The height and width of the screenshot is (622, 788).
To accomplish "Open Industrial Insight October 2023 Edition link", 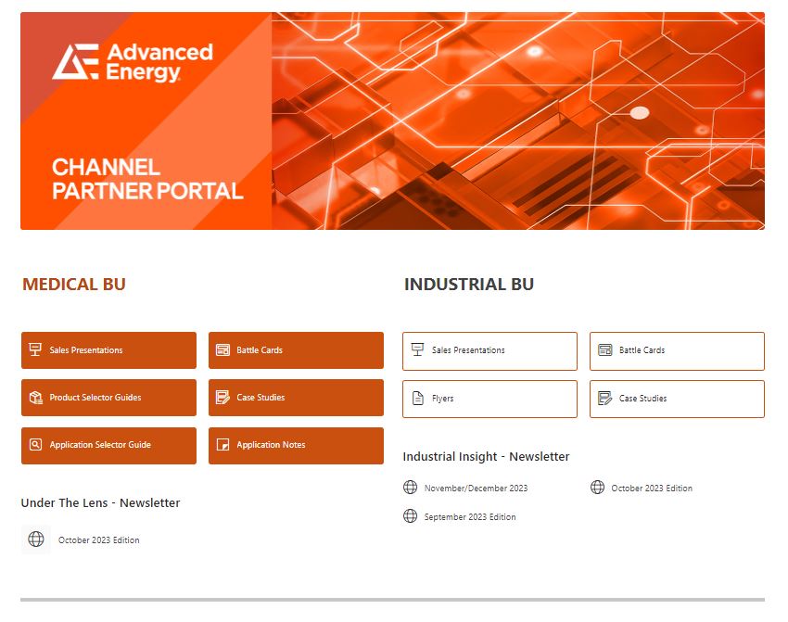I will click(x=652, y=488).
